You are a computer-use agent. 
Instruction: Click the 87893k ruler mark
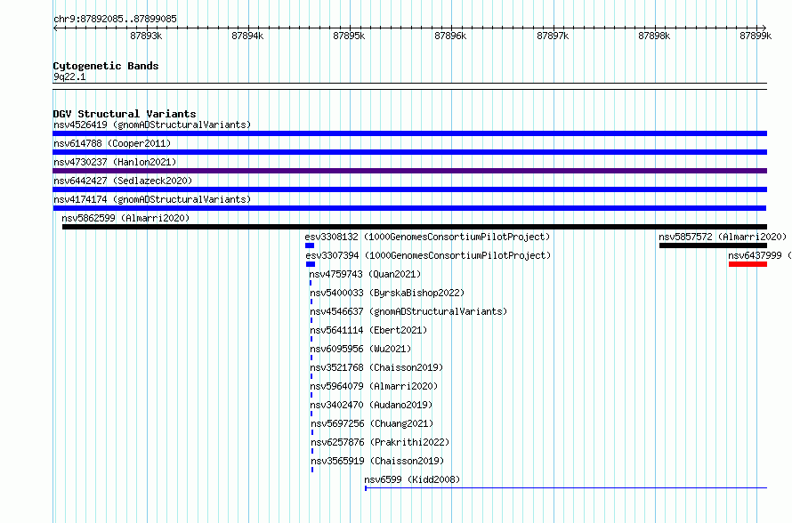coord(146,36)
